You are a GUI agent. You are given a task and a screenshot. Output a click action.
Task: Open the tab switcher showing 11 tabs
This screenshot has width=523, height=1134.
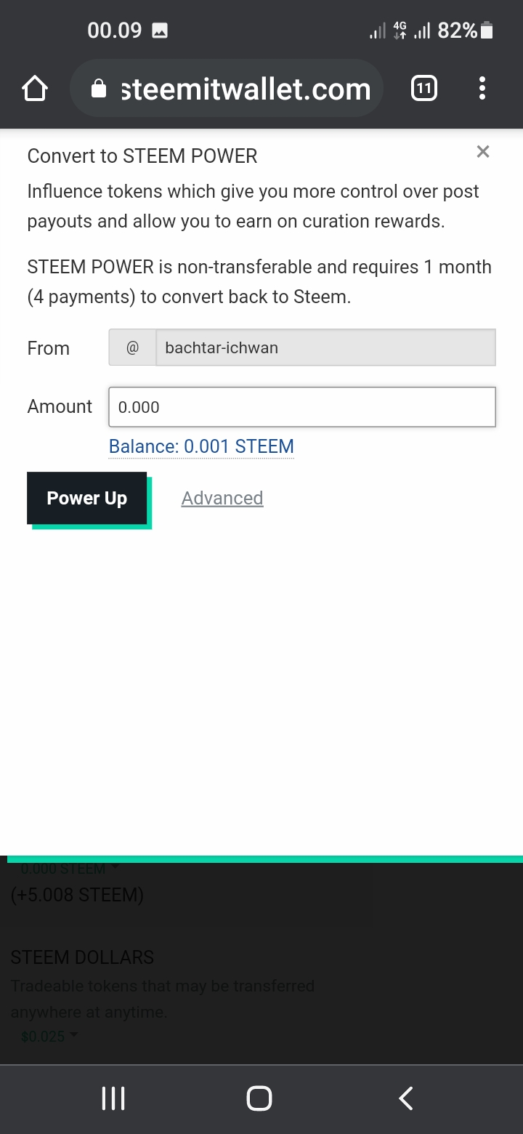(424, 89)
